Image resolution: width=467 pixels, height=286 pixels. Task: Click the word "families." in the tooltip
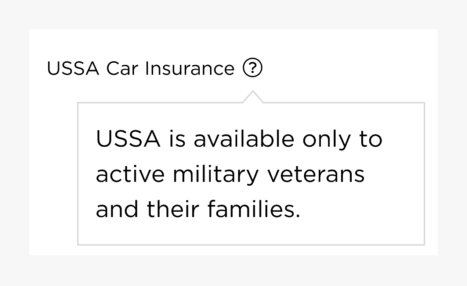(x=253, y=209)
